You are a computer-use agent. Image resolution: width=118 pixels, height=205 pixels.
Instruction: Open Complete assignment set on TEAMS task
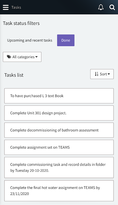59,147
